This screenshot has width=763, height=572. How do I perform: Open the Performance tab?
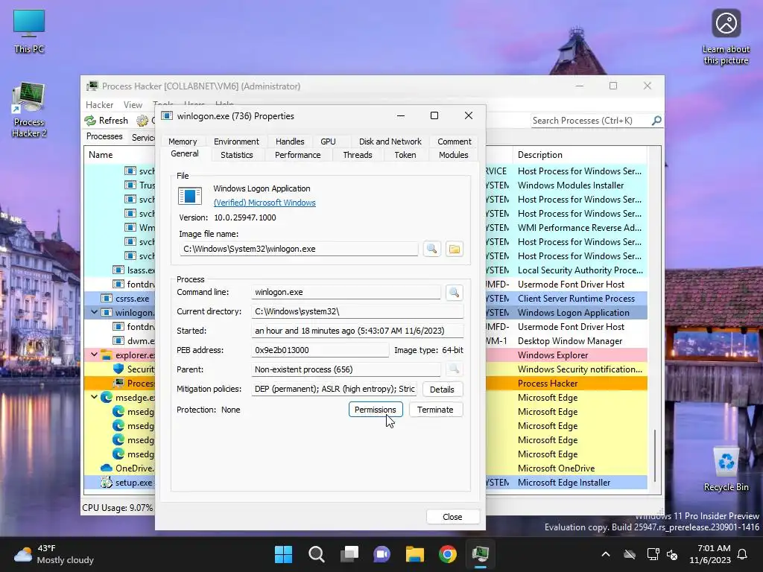pos(298,155)
